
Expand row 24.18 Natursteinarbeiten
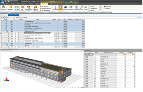point(5,28)
